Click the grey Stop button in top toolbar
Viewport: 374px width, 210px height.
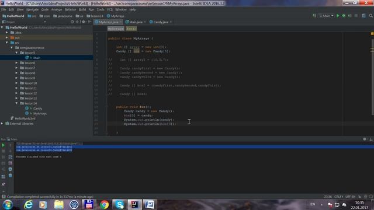pyautogui.click(x=356, y=16)
